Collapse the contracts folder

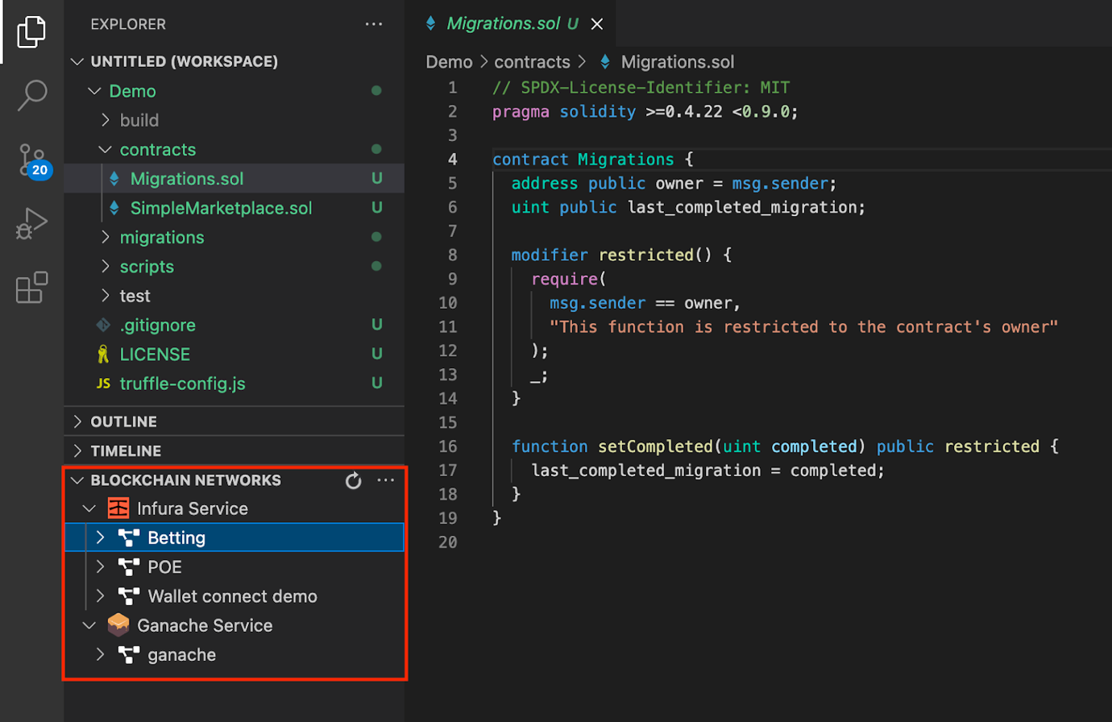click(104, 149)
